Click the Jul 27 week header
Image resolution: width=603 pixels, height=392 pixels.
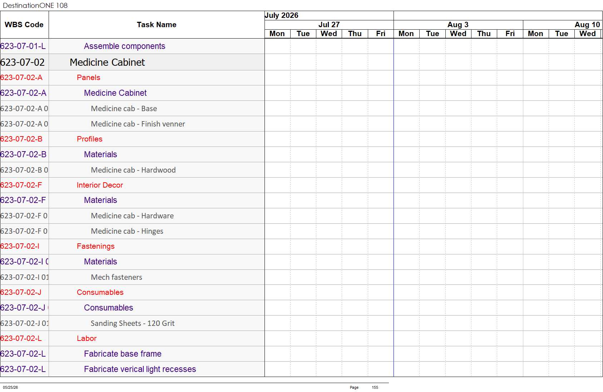pyautogui.click(x=329, y=25)
